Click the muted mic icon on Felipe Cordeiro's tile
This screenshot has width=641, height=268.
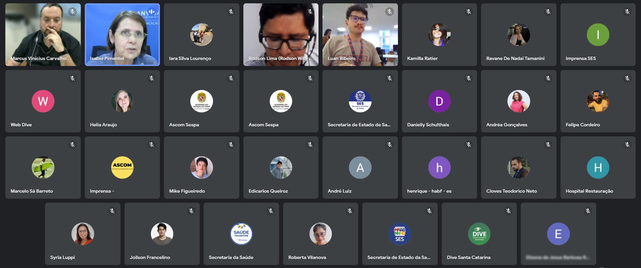click(x=627, y=78)
